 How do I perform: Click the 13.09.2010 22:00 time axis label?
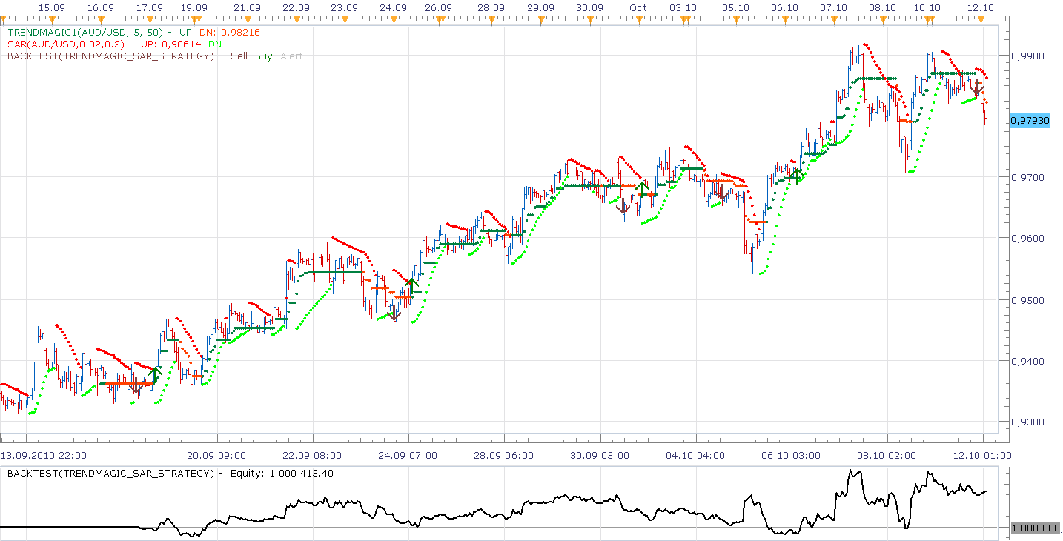(43, 455)
